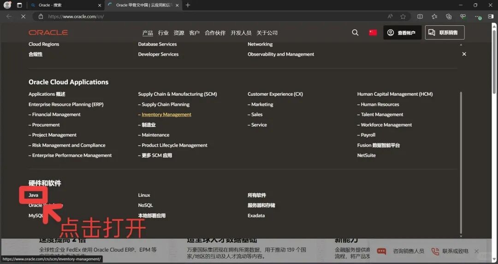Open the NetSuite link
The image size is (498, 264).
click(x=367, y=155)
